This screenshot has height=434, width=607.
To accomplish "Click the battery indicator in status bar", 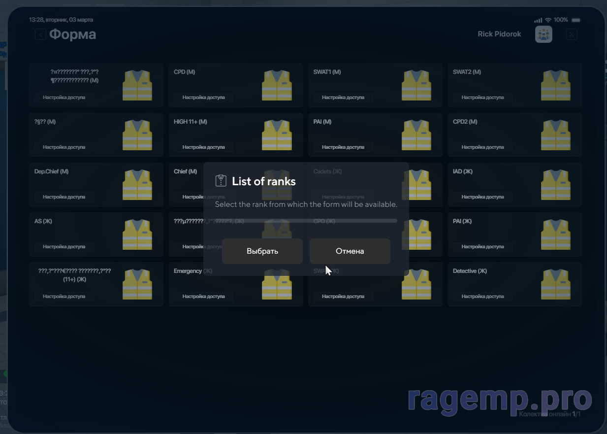I will pyautogui.click(x=576, y=20).
